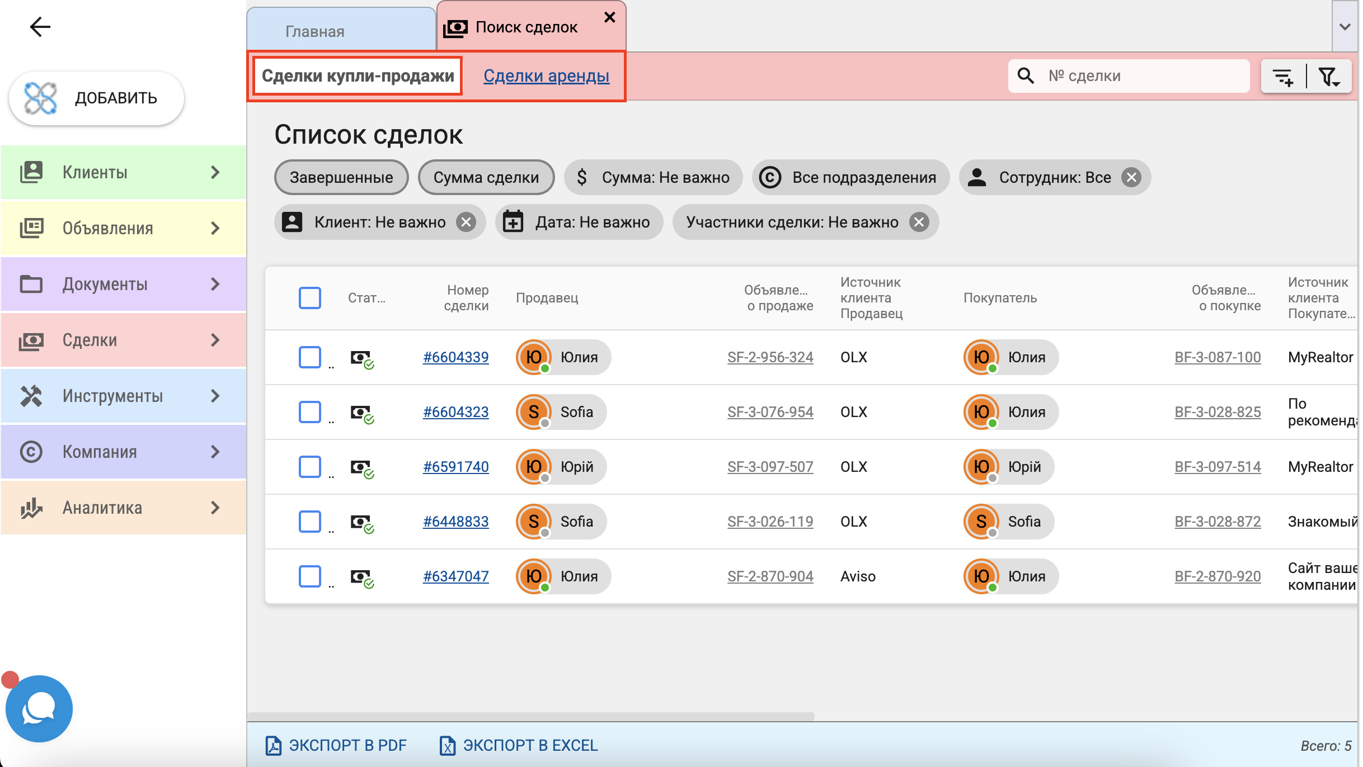
Task: Click ЭКСПОРТ В PDF
Action: pyautogui.click(x=336, y=745)
